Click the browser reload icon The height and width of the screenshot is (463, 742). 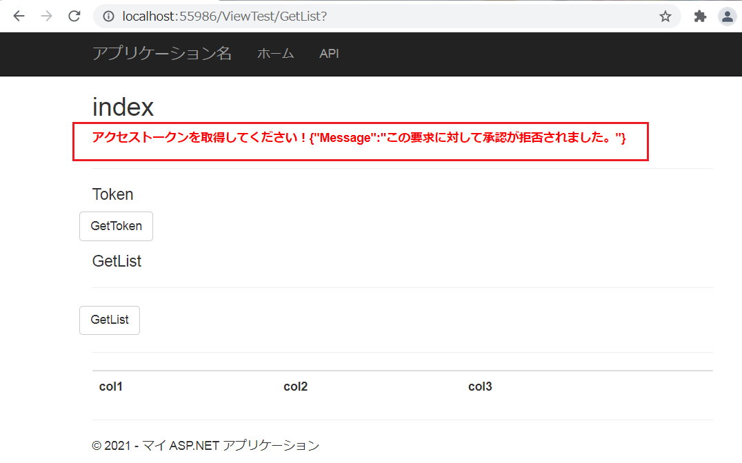(74, 15)
